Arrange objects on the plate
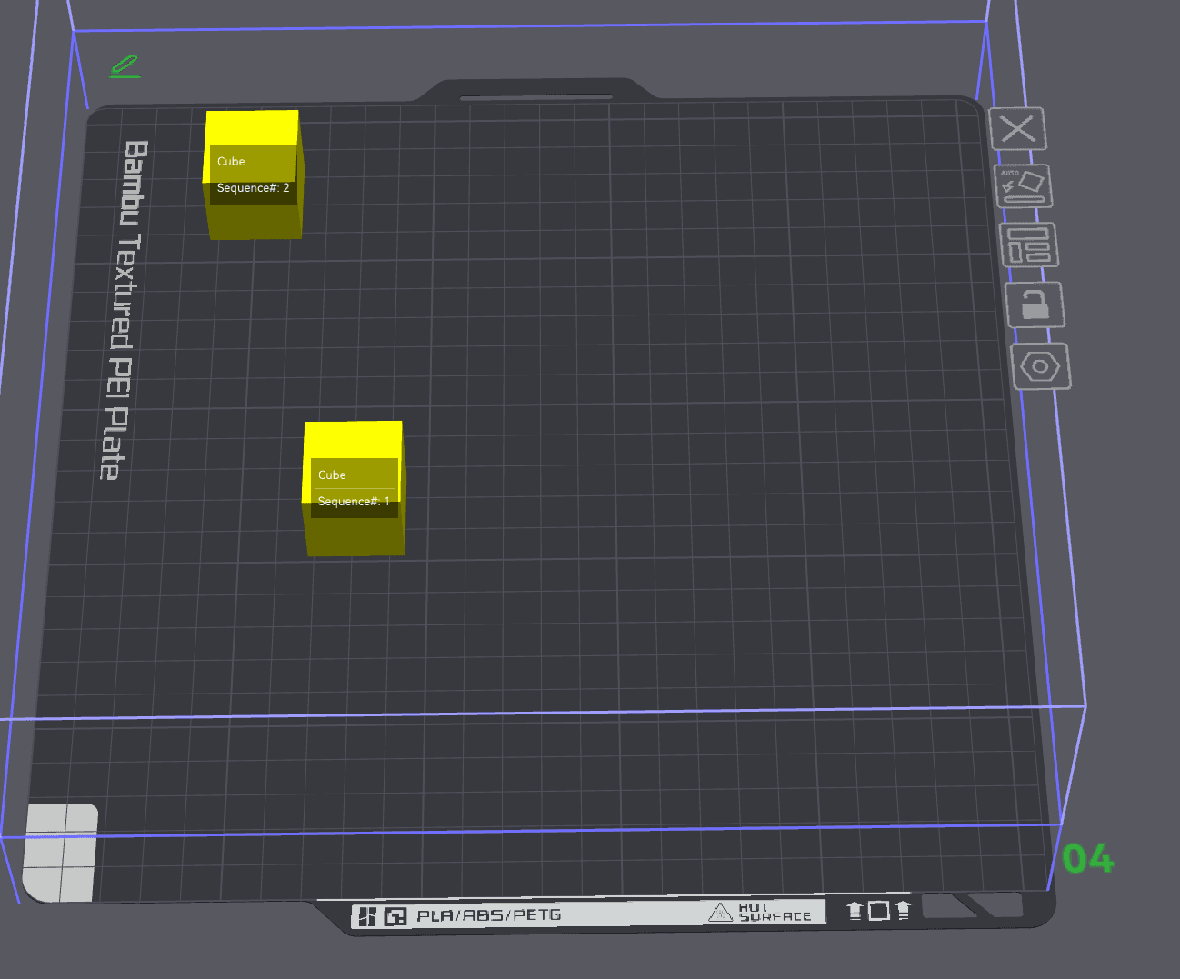 pyautogui.click(x=1029, y=245)
